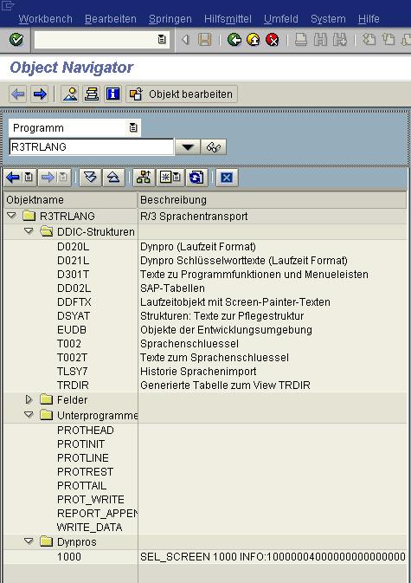
Task: Open the Hilfsmittel menu
Action: 228,19
